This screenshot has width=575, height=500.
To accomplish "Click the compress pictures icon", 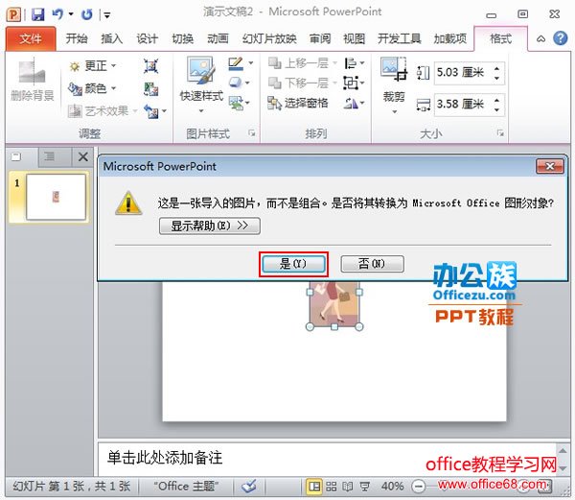I will (150, 66).
